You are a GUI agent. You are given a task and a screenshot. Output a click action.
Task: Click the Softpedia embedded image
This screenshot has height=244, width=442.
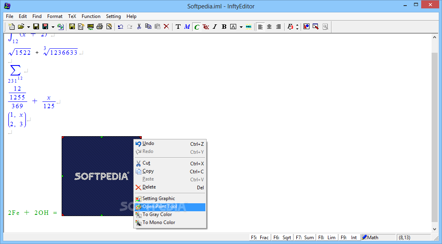tap(102, 176)
